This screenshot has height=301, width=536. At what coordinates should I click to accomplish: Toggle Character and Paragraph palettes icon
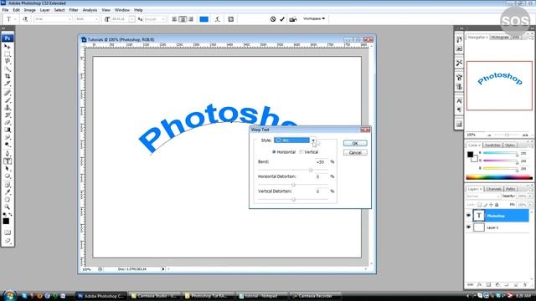pos(231,19)
